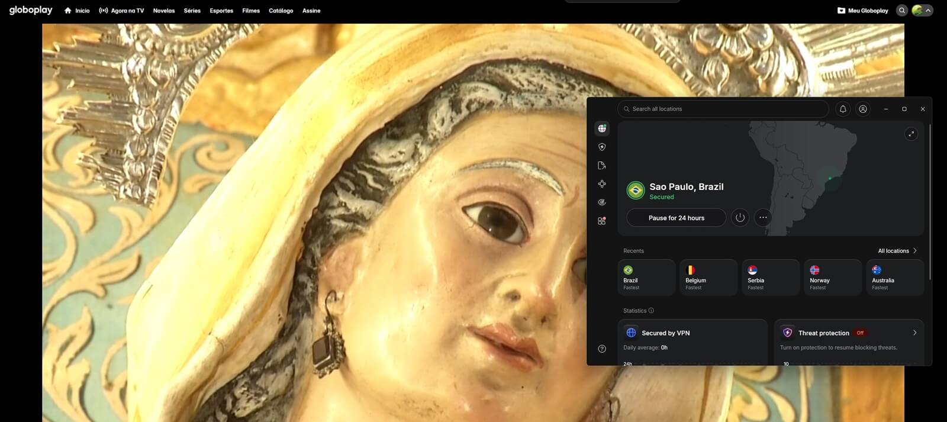The height and width of the screenshot is (422, 947).
Task: Open Filmes in Globoplay menu
Action: [x=251, y=11]
